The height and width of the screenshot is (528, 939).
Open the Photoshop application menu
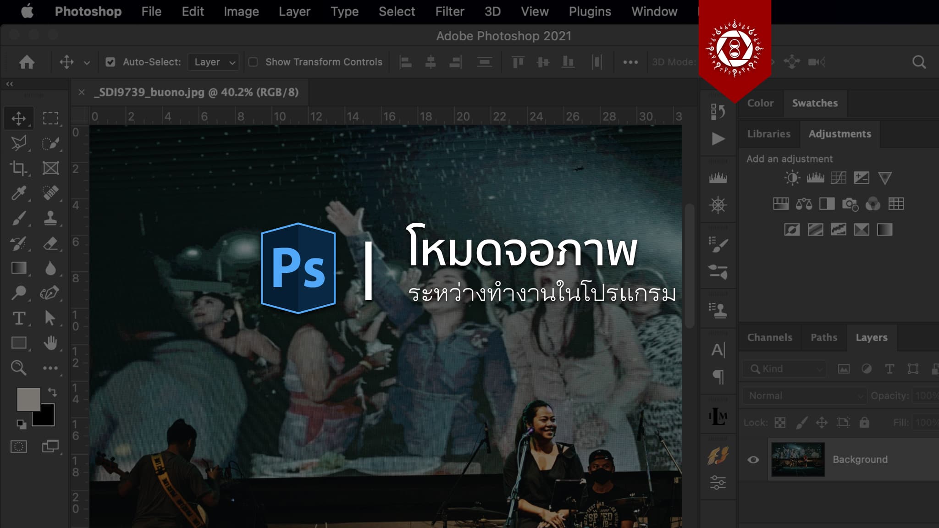(x=88, y=11)
